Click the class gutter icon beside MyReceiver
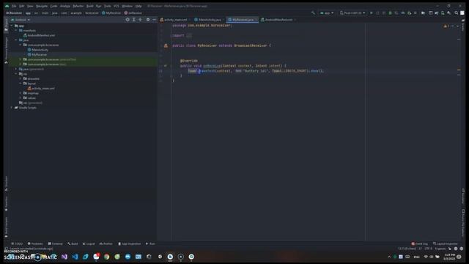 tap(166, 45)
